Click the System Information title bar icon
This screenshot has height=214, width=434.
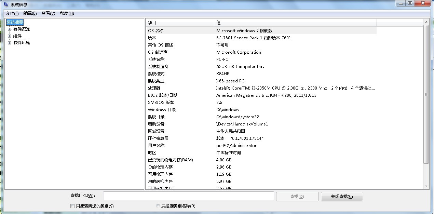[x=6, y=4]
